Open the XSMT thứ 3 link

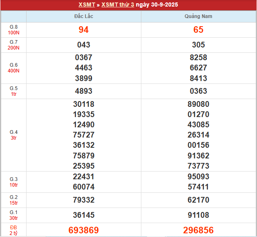click(117, 5)
